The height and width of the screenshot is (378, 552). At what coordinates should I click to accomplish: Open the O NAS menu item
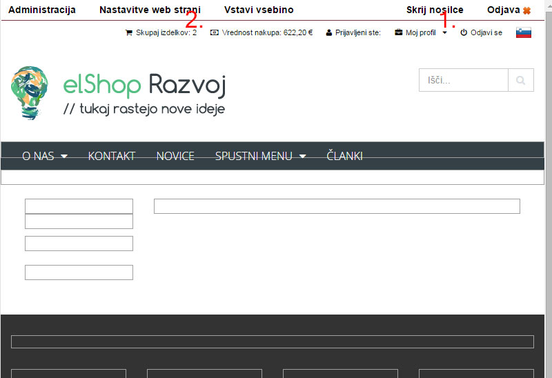coord(38,156)
